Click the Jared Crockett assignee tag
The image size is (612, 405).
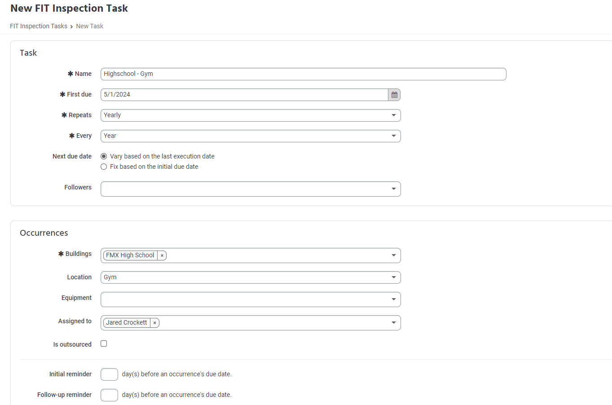click(126, 323)
